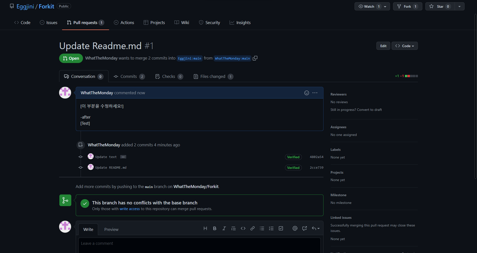The image size is (477, 253).
Task: Add a link via the toolbar link icon
Action: tap(252, 228)
